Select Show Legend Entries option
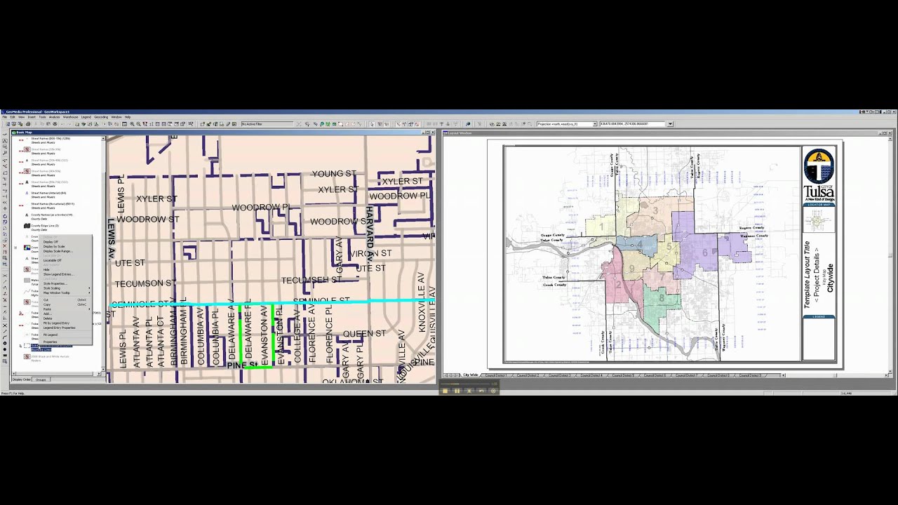The width and height of the screenshot is (898, 505). (65, 274)
